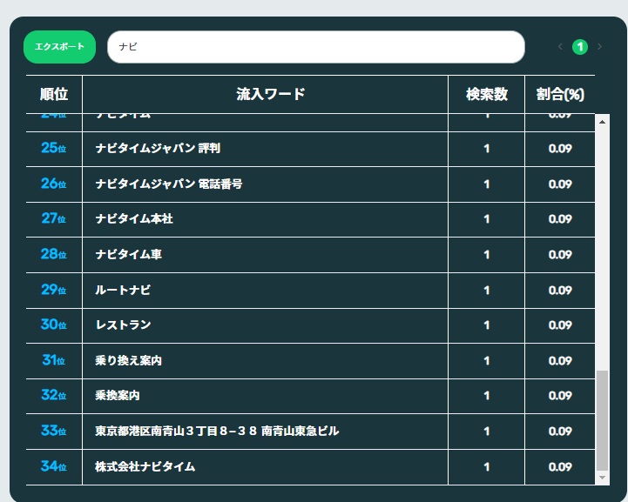
Task: Click rank 28位 cell
Action: point(54,254)
